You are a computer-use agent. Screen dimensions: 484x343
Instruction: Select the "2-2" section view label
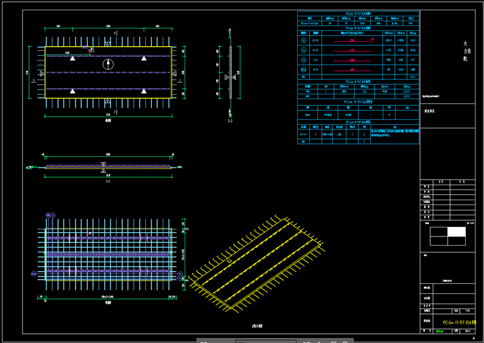coord(230,121)
